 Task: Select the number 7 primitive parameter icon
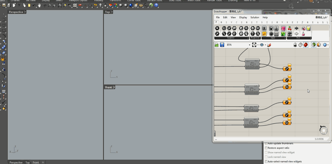pyautogui.click(x=253, y=34)
